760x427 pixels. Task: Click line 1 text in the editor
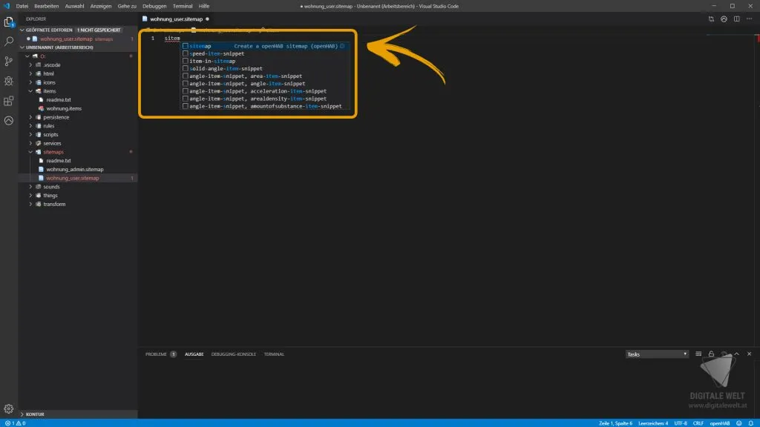[x=172, y=39]
